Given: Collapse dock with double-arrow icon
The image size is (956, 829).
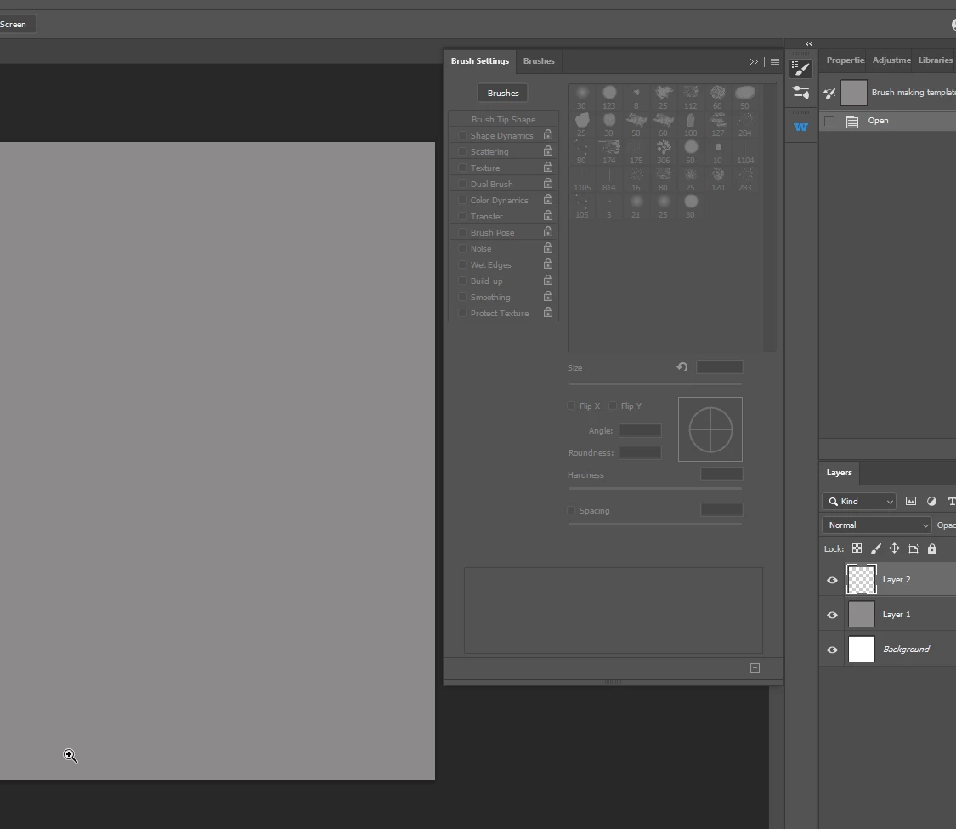Looking at the screenshot, I should 808,44.
